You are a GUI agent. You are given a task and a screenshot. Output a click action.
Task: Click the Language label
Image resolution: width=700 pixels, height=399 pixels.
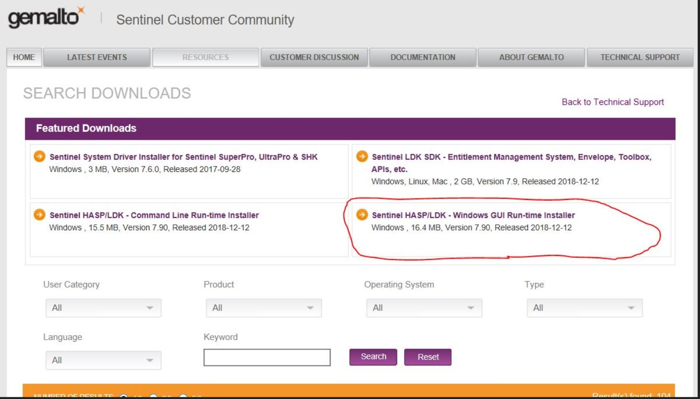click(x=62, y=337)
